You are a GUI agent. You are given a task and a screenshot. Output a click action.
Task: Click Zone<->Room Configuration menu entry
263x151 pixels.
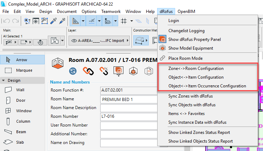pyautogui.click(x=196, y=68)
